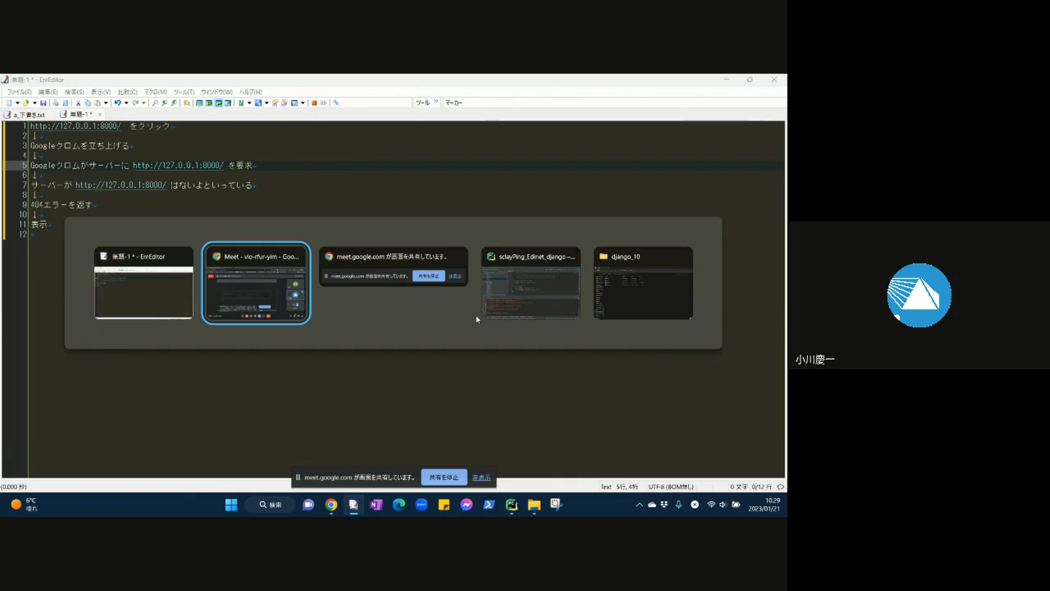Click the Print icon in toolbar

coord(56,103)
